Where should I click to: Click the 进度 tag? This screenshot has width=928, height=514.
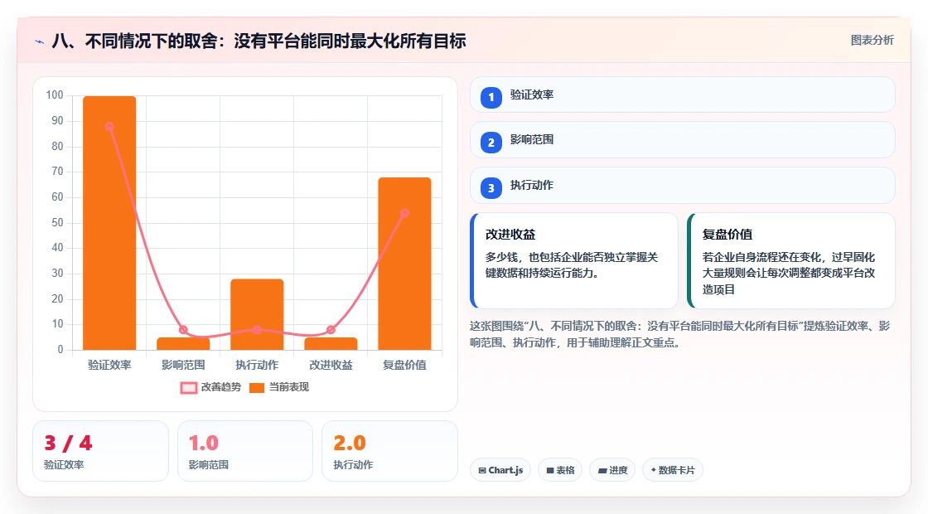[x=612, y=470]
